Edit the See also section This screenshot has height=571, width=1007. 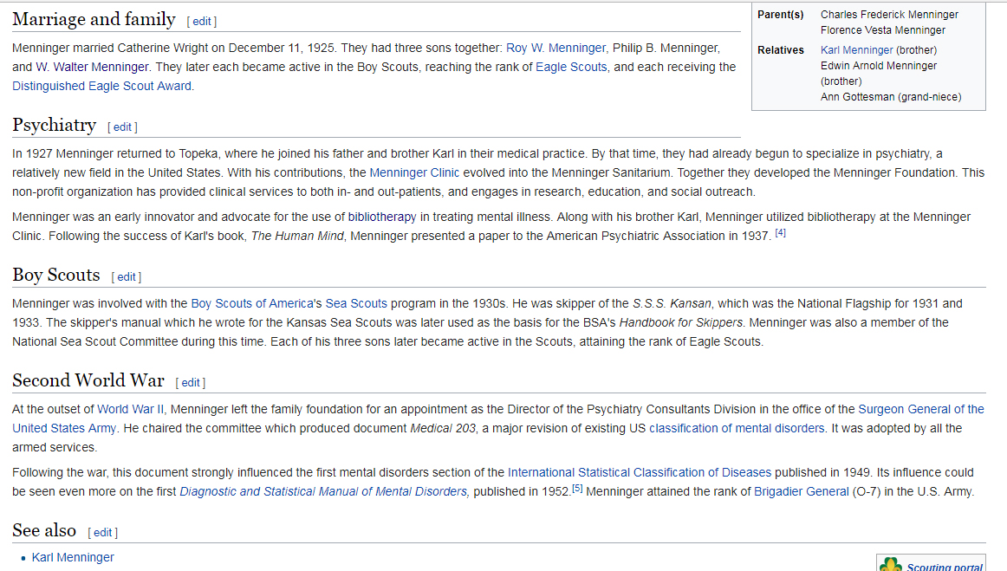tap(103, 533)
